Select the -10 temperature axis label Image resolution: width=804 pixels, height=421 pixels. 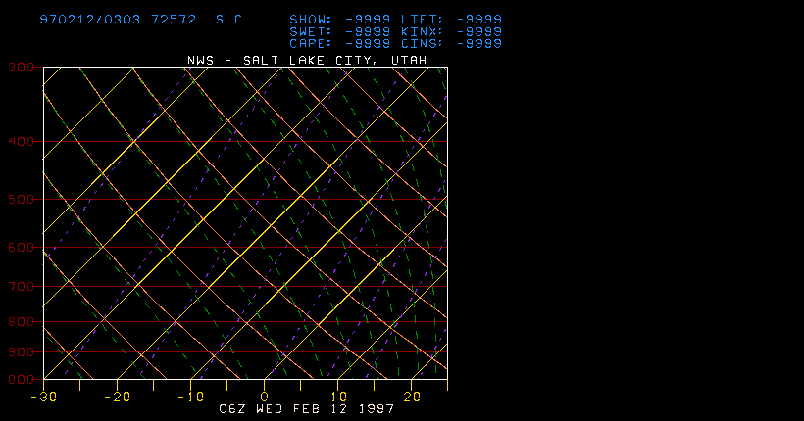[x=188, y=397]
